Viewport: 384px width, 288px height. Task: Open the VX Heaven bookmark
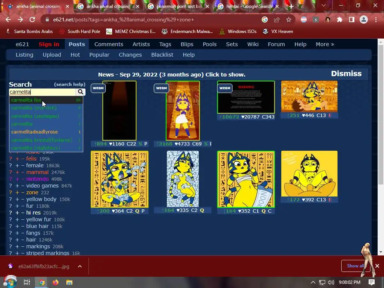(x=278, y=31)
